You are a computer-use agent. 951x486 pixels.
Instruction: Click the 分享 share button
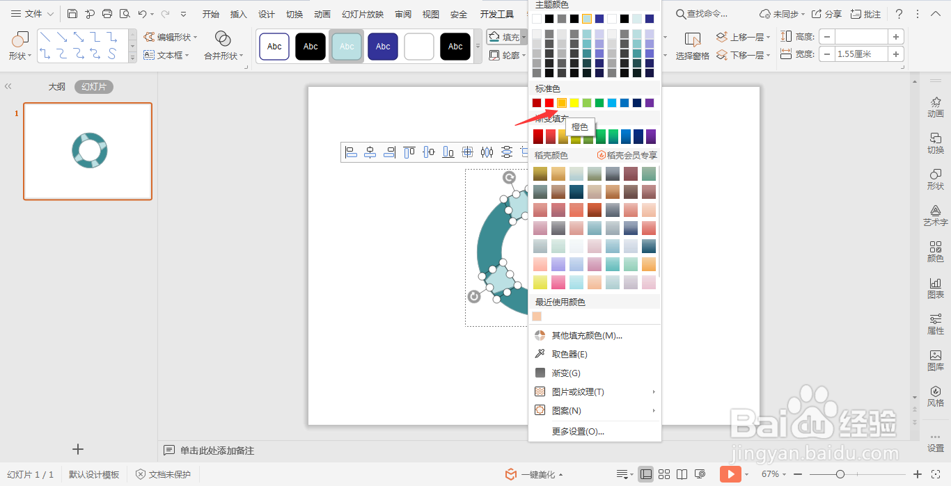[x=827, y=14]
